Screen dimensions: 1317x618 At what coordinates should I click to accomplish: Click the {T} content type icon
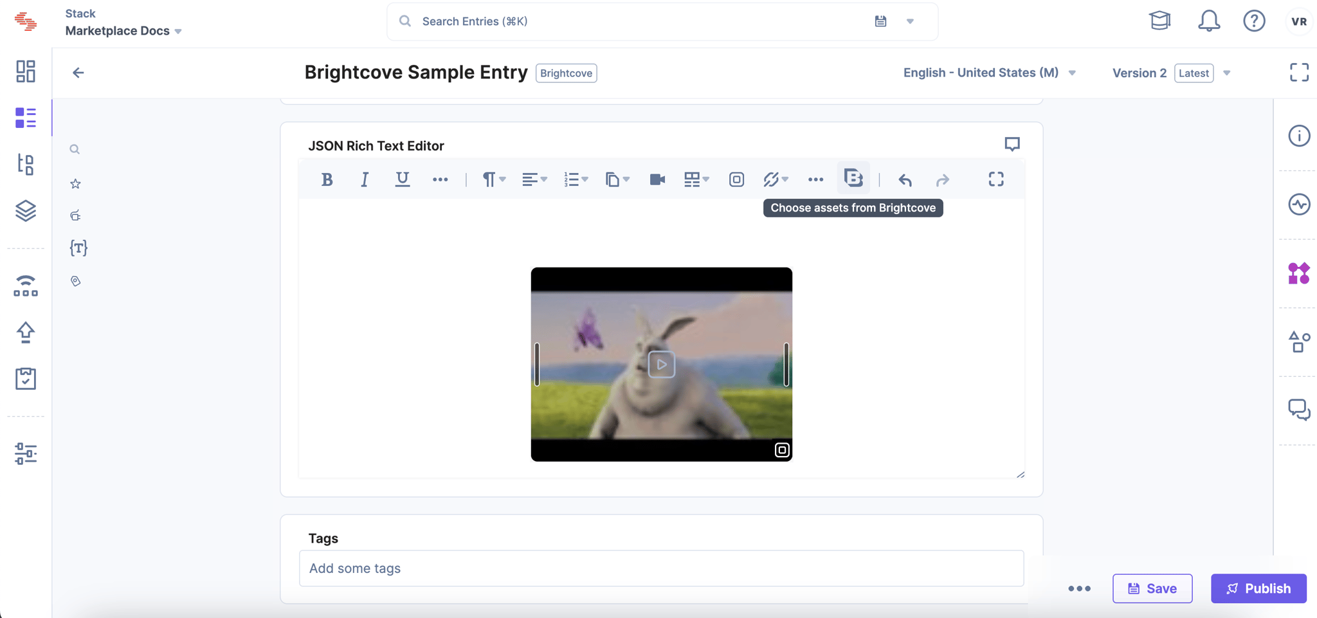coord(78,248)
